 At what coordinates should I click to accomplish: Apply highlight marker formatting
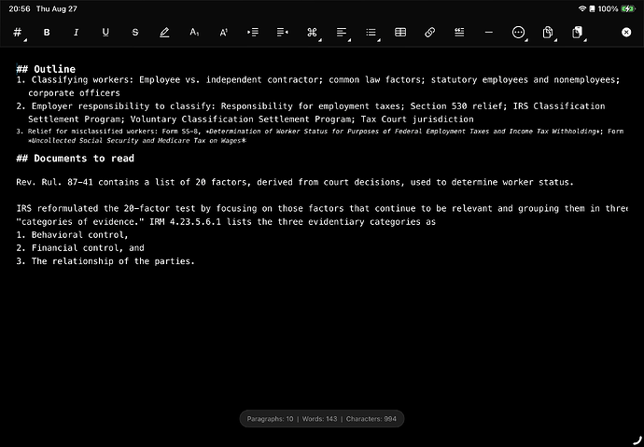coord(164,33)
